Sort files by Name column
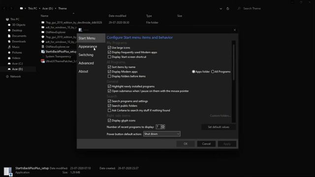 45,16
